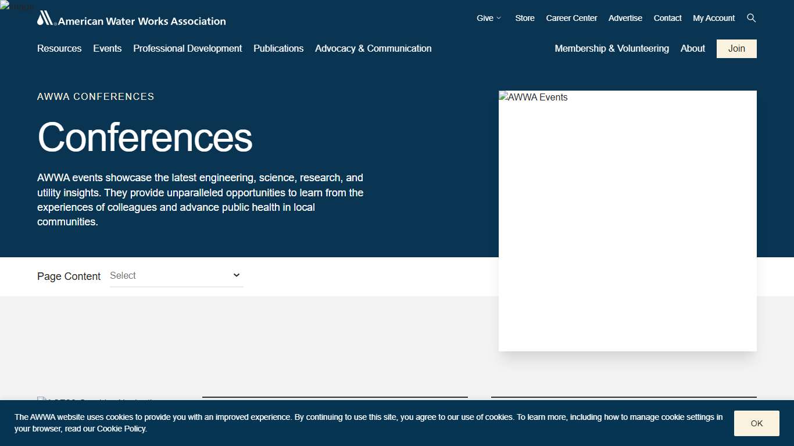Go to the Advertise page
Viewport: 794px width, 446px height.
coord(625,18)
